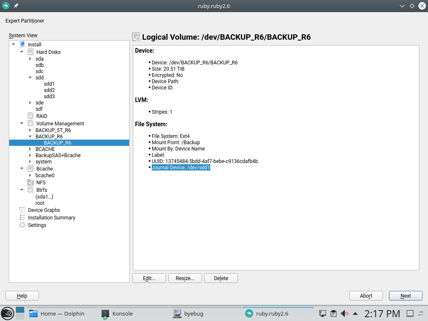The width and height of the screenshot is (428, 321).
Task: Click the Settings gear icon
Action: tap(22, 225)
